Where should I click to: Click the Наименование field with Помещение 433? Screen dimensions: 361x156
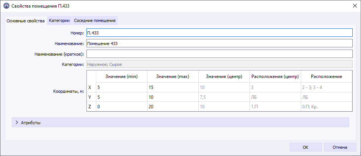coord(219,44)
